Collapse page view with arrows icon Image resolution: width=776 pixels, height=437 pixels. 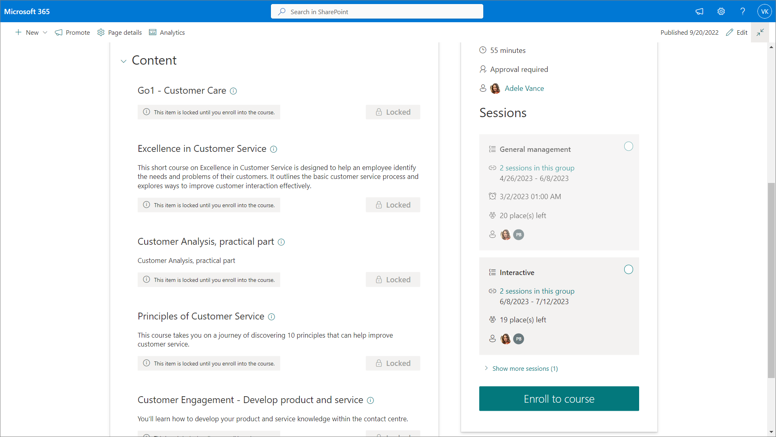point(760,32)
